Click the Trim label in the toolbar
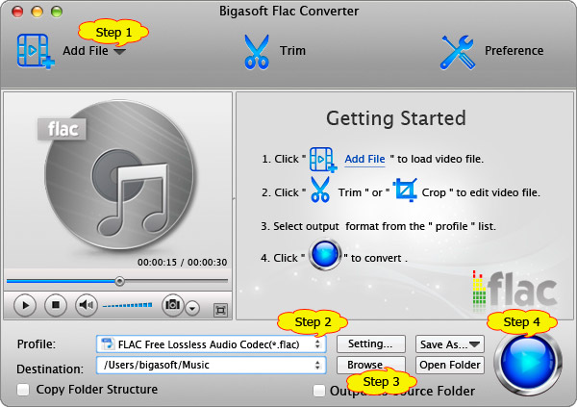This screenshot has width=577, height=407. pyautogui.click(x=292, y=50)
